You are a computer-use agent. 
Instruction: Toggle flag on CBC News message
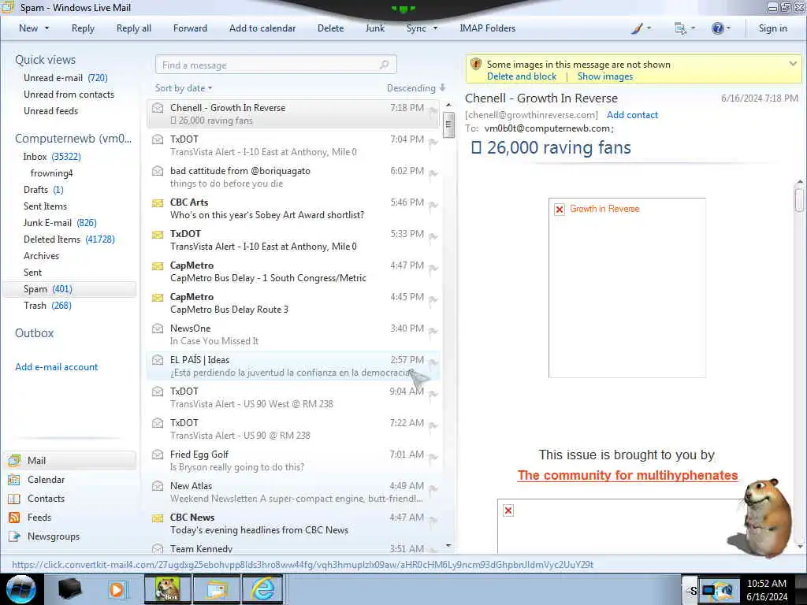pyautogui.click(x=433, y=520)
